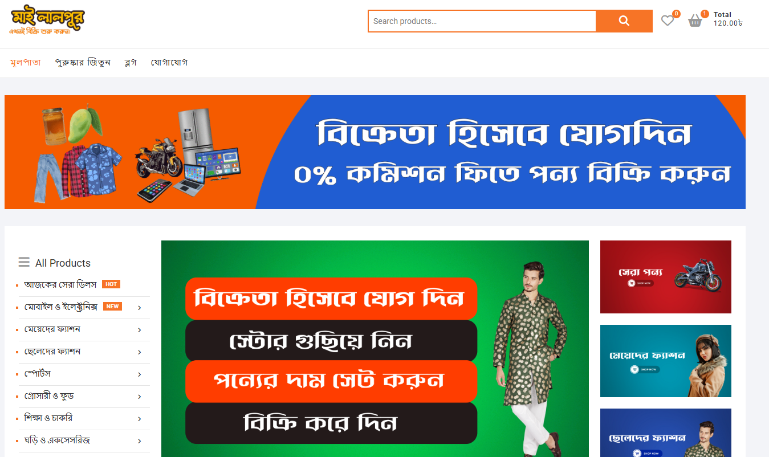Viewport: 769px width, 457px height.
Task: Open the red সেরা পন্য motorcycle banner
Action: point(666,277)
